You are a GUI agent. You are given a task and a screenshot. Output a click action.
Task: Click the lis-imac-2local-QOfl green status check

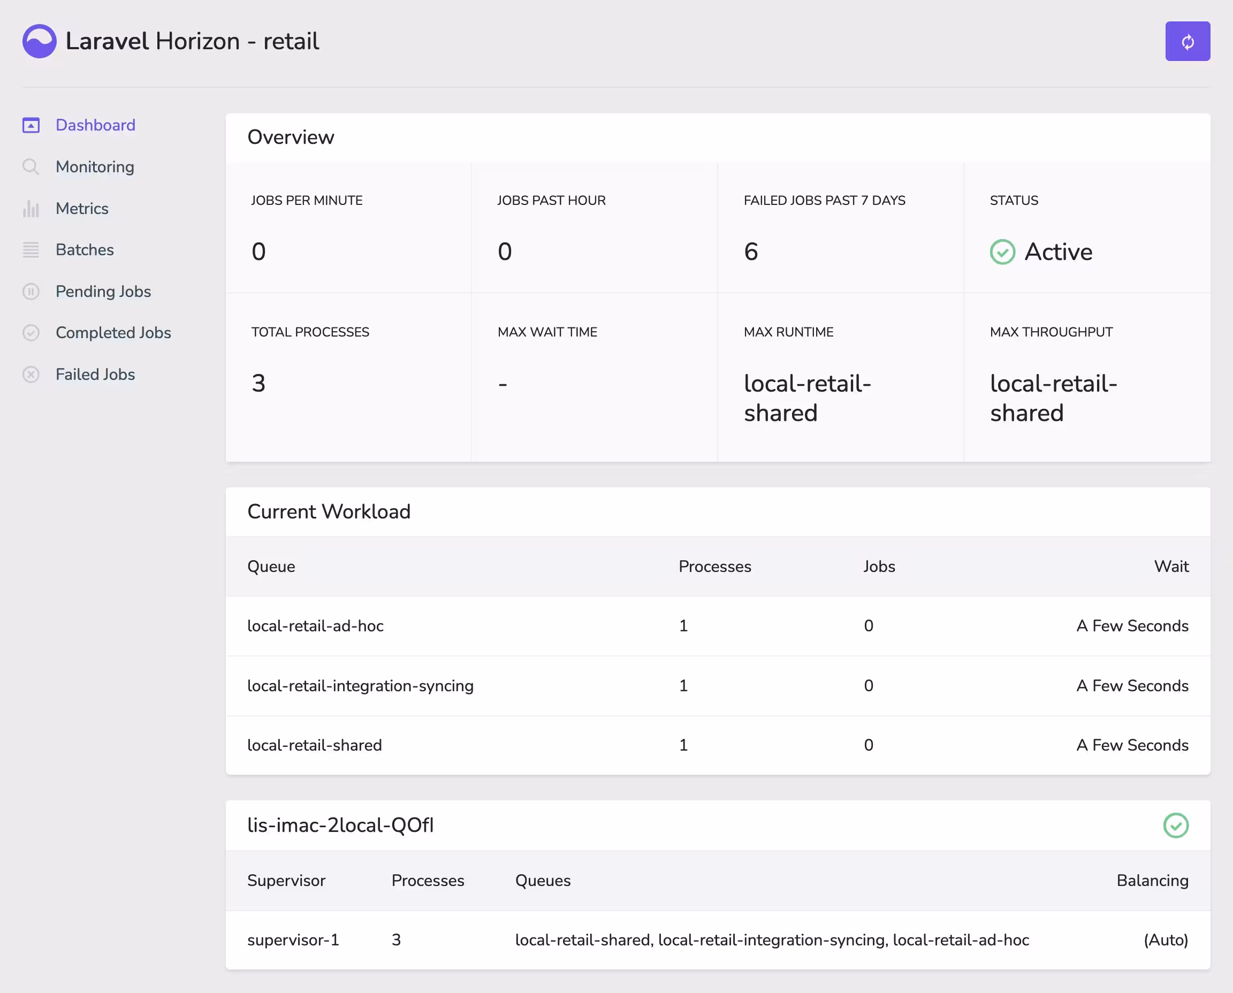click(1175, 826)
